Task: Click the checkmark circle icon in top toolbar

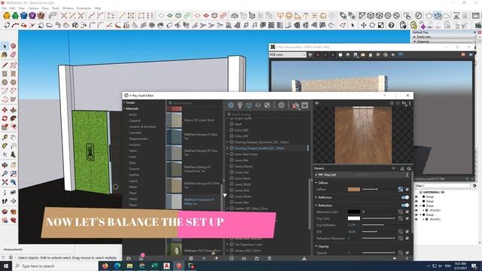Action: tap(419, 15)
